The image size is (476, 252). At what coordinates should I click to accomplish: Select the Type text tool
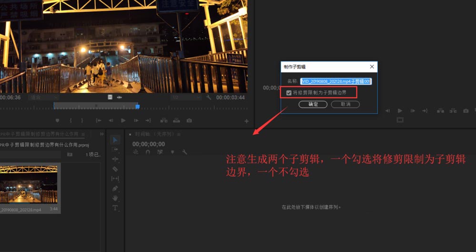(115, 208)
